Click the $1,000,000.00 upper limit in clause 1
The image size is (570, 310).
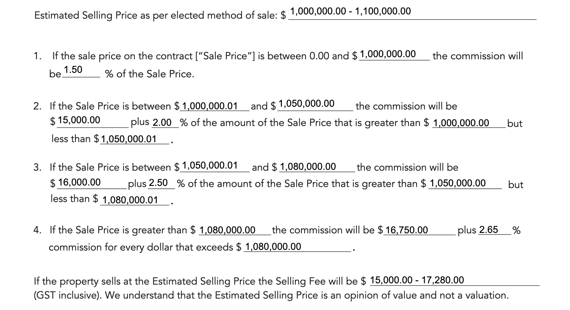click(394, 55)
